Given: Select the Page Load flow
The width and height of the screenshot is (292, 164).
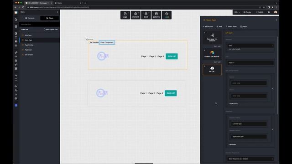Looking at the screenshot, I should tap(40, 50).
